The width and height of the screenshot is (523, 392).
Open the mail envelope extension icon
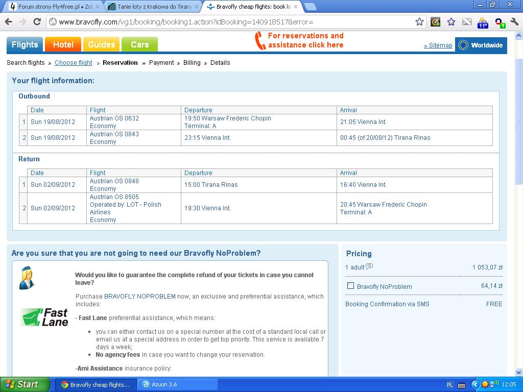467,22
